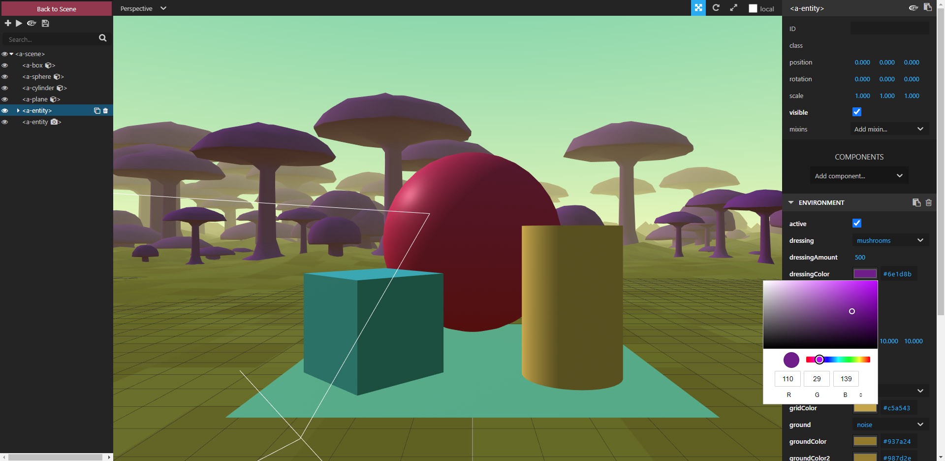The image size is (945, 461).
Task: Toggle visibility of camera a-entity
Action: 4,122
